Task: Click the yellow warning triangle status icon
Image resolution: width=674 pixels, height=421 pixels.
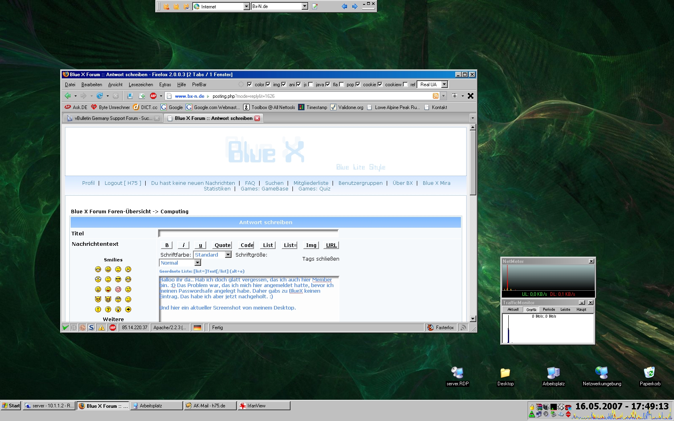Action: pyautogui.click(x=102, y=328)
